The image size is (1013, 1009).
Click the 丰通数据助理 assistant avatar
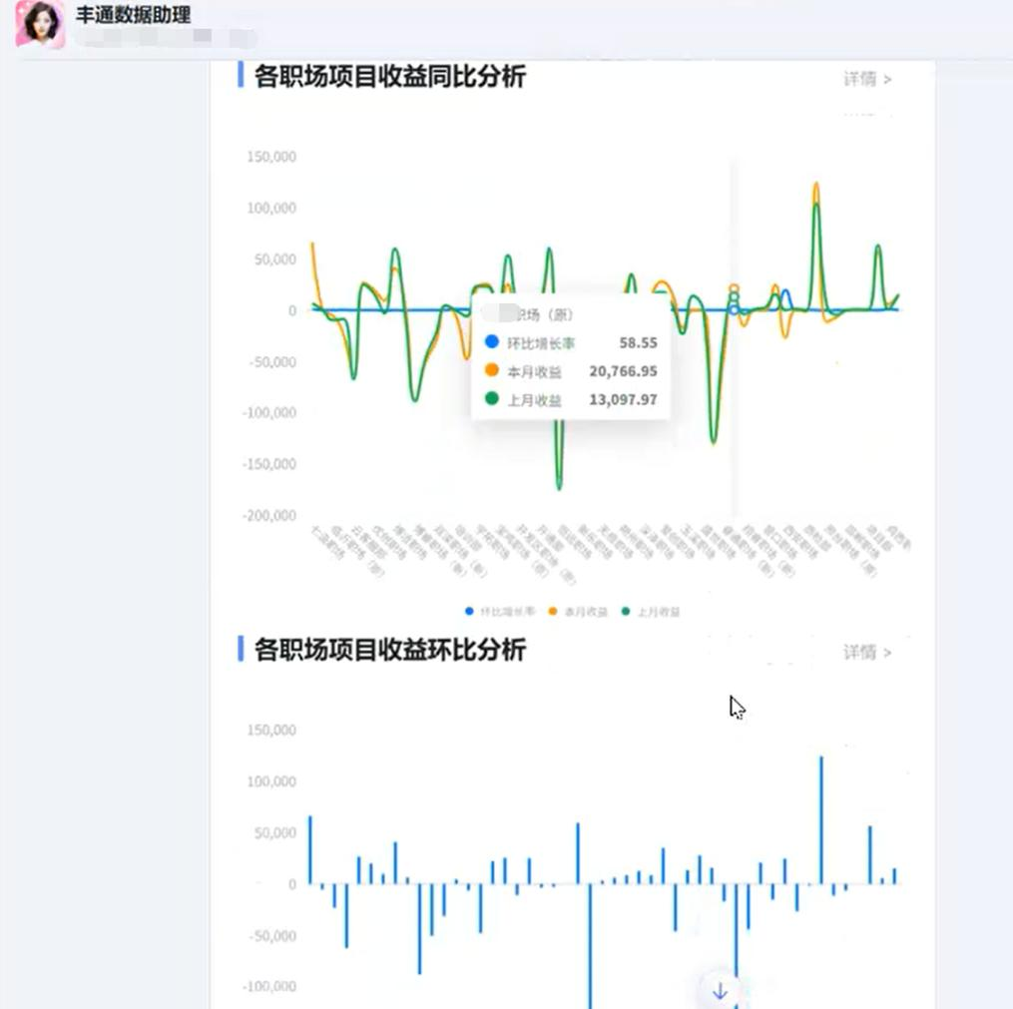(x=40, y=25)
